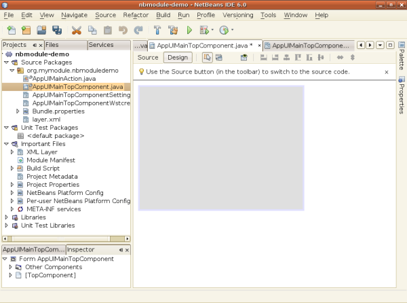Collapse the Source Packages node
The width and height of the screenshot is (407, 303).
[x=7, y=63]
